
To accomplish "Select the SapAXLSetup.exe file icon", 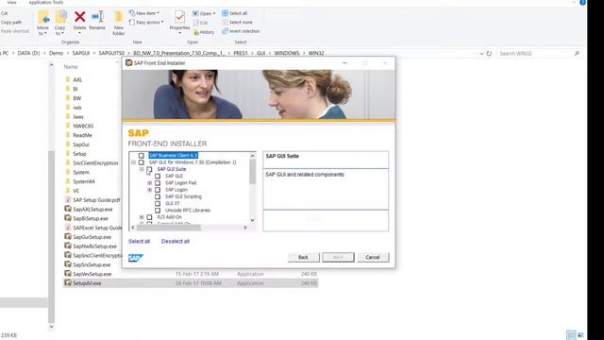I will pyautogui.click(x=68, y=209).
